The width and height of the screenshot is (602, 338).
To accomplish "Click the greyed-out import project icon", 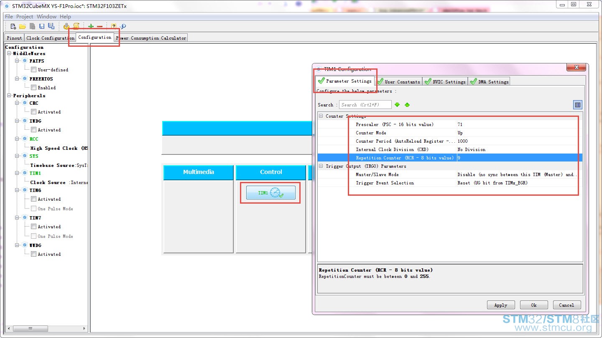I will [x=32, y=26].
